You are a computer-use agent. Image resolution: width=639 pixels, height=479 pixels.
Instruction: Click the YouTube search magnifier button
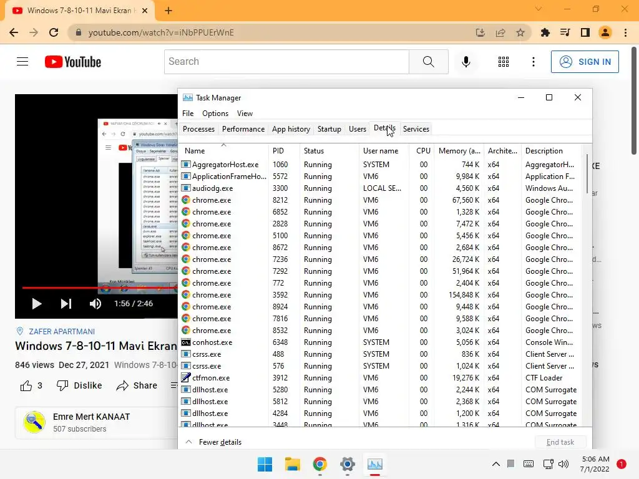pyautogui.click(x=428, y=62)
